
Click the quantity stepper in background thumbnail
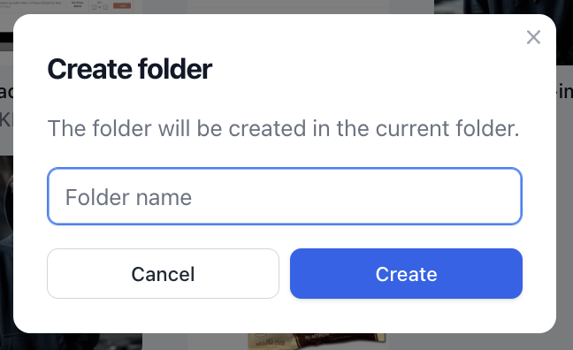point(100,7)
